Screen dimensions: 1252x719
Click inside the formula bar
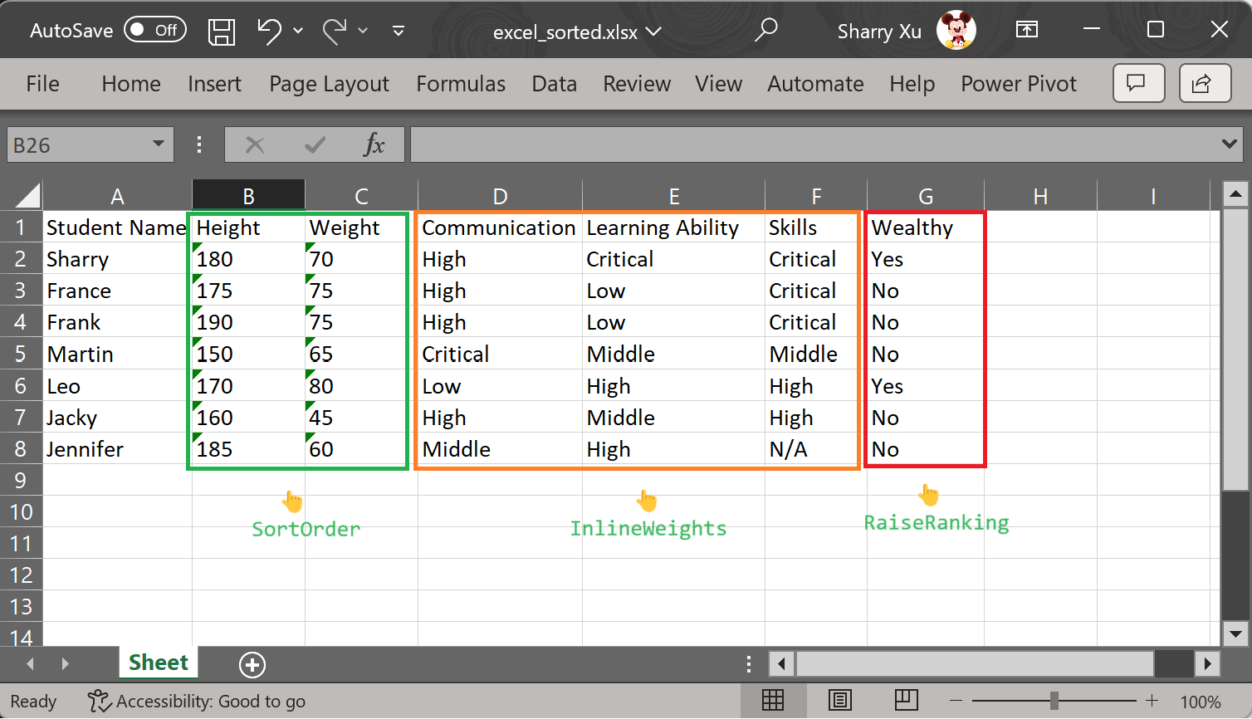tap(814, 145)
